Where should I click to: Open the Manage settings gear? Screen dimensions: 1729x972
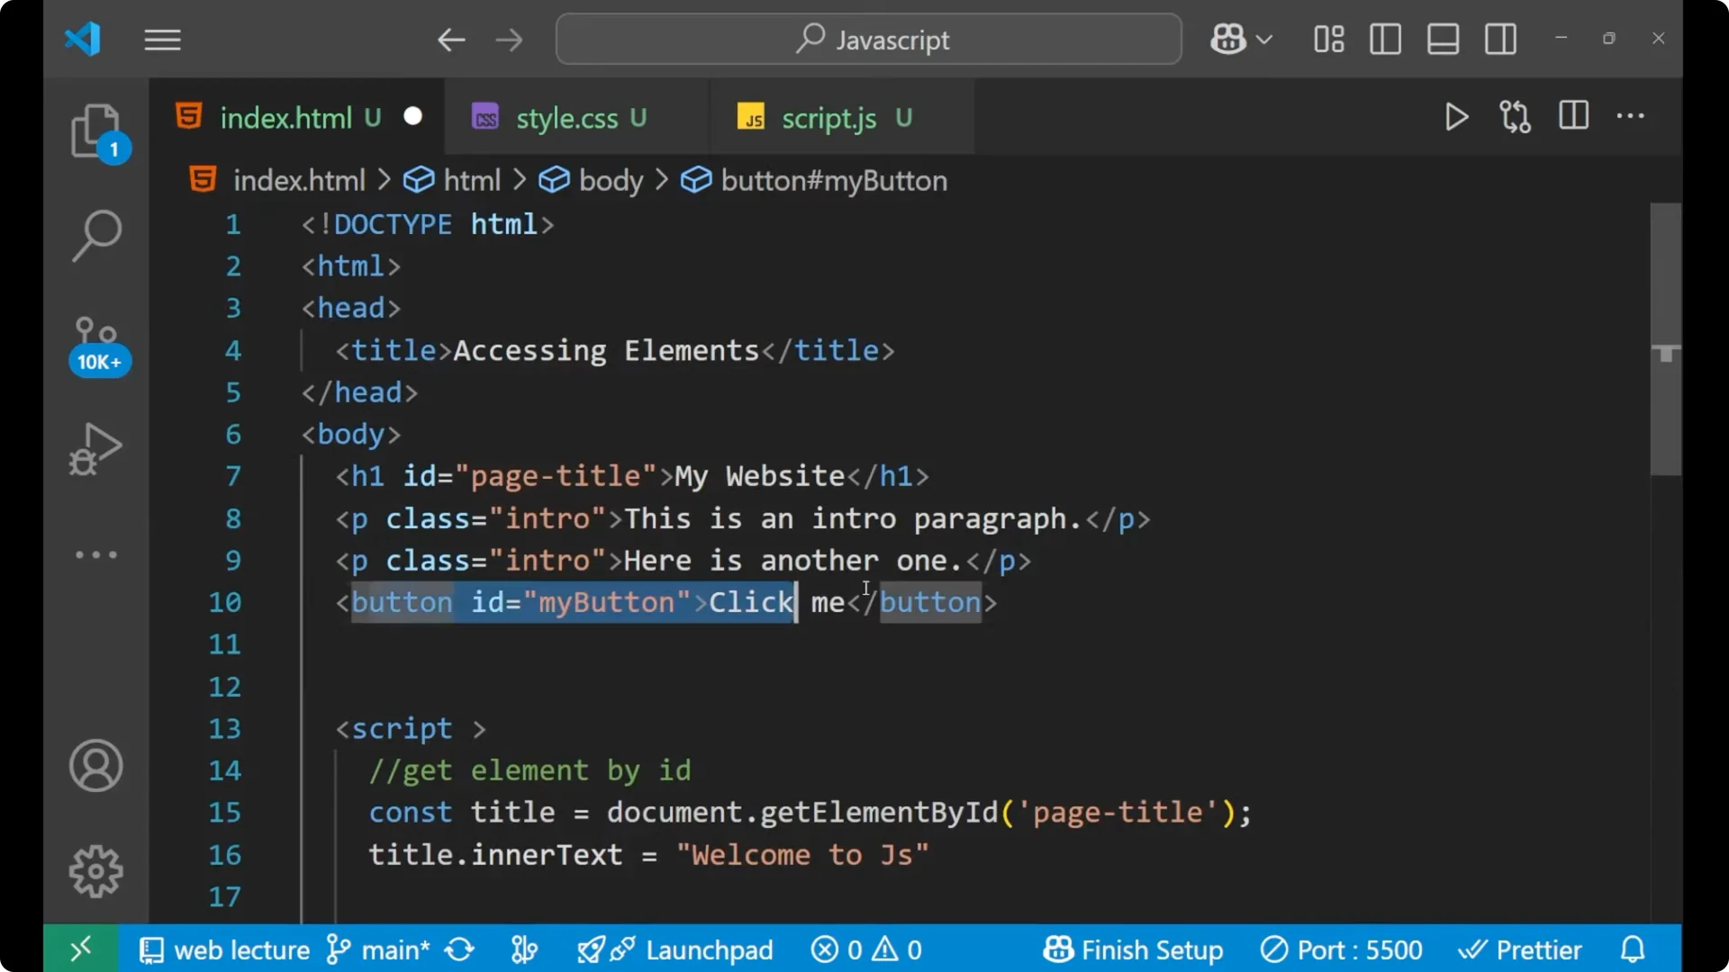coord(95,870)
